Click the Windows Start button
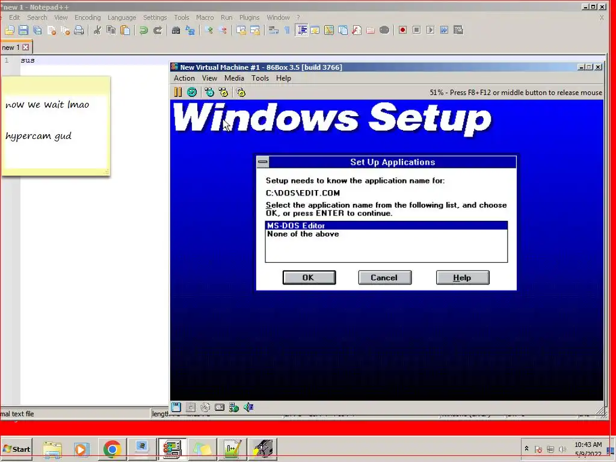This screenshot has height=462, width=616. click(x=16, y=449)
